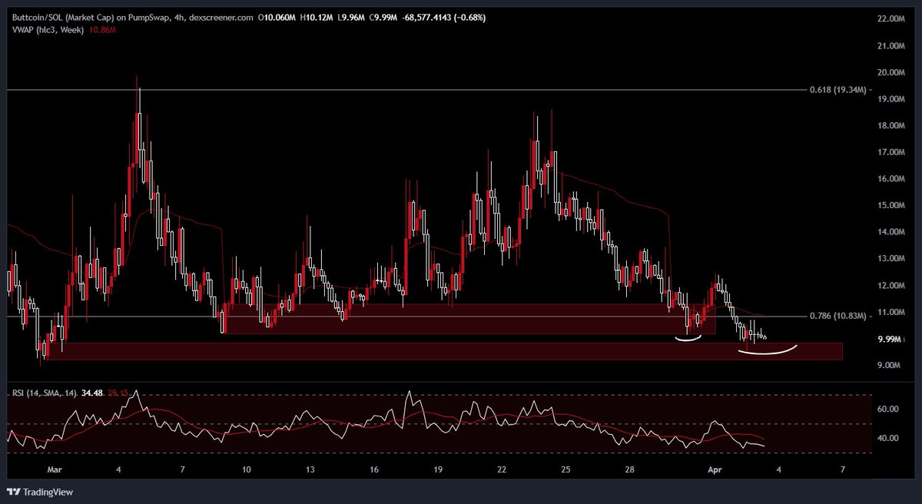Click the 15.00M price axis label
Viewport: 922px width, 504px height.
[891, 205]
